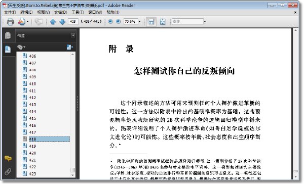The width and height of the screenshot is (304, 185).
Task: Click bookmark list scroll down arrow
Action: point(72,175)
